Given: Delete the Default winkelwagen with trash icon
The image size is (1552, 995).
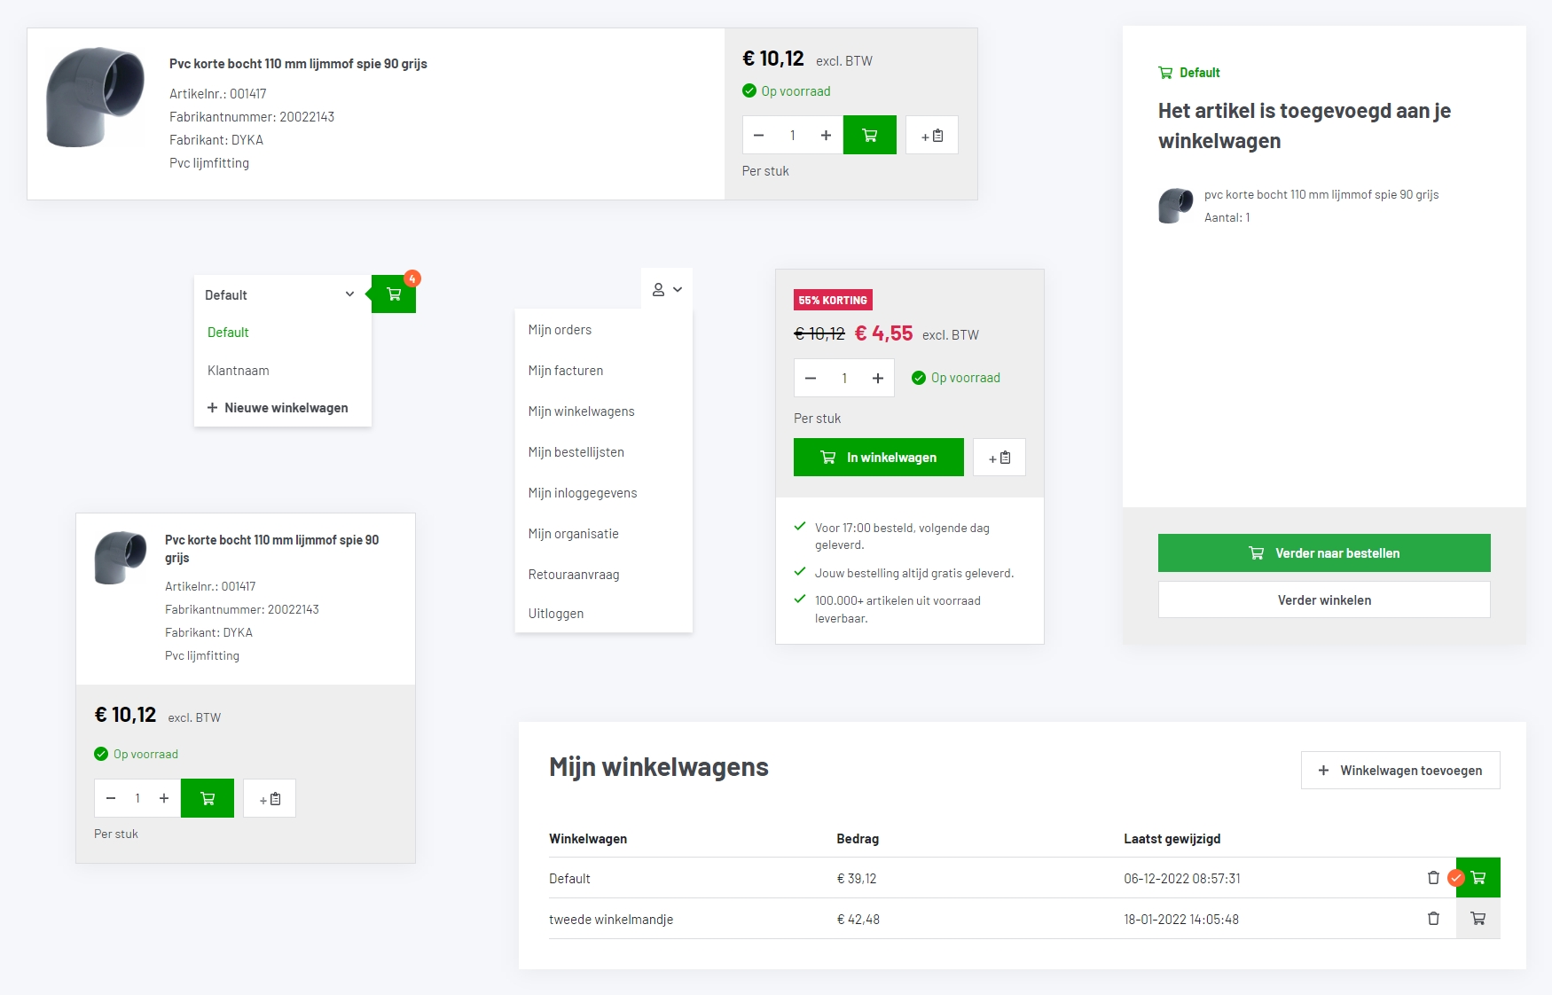Looking at the screenshot, I should (1433, 878).
